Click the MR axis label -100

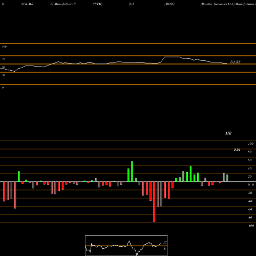tap(251, 226)
